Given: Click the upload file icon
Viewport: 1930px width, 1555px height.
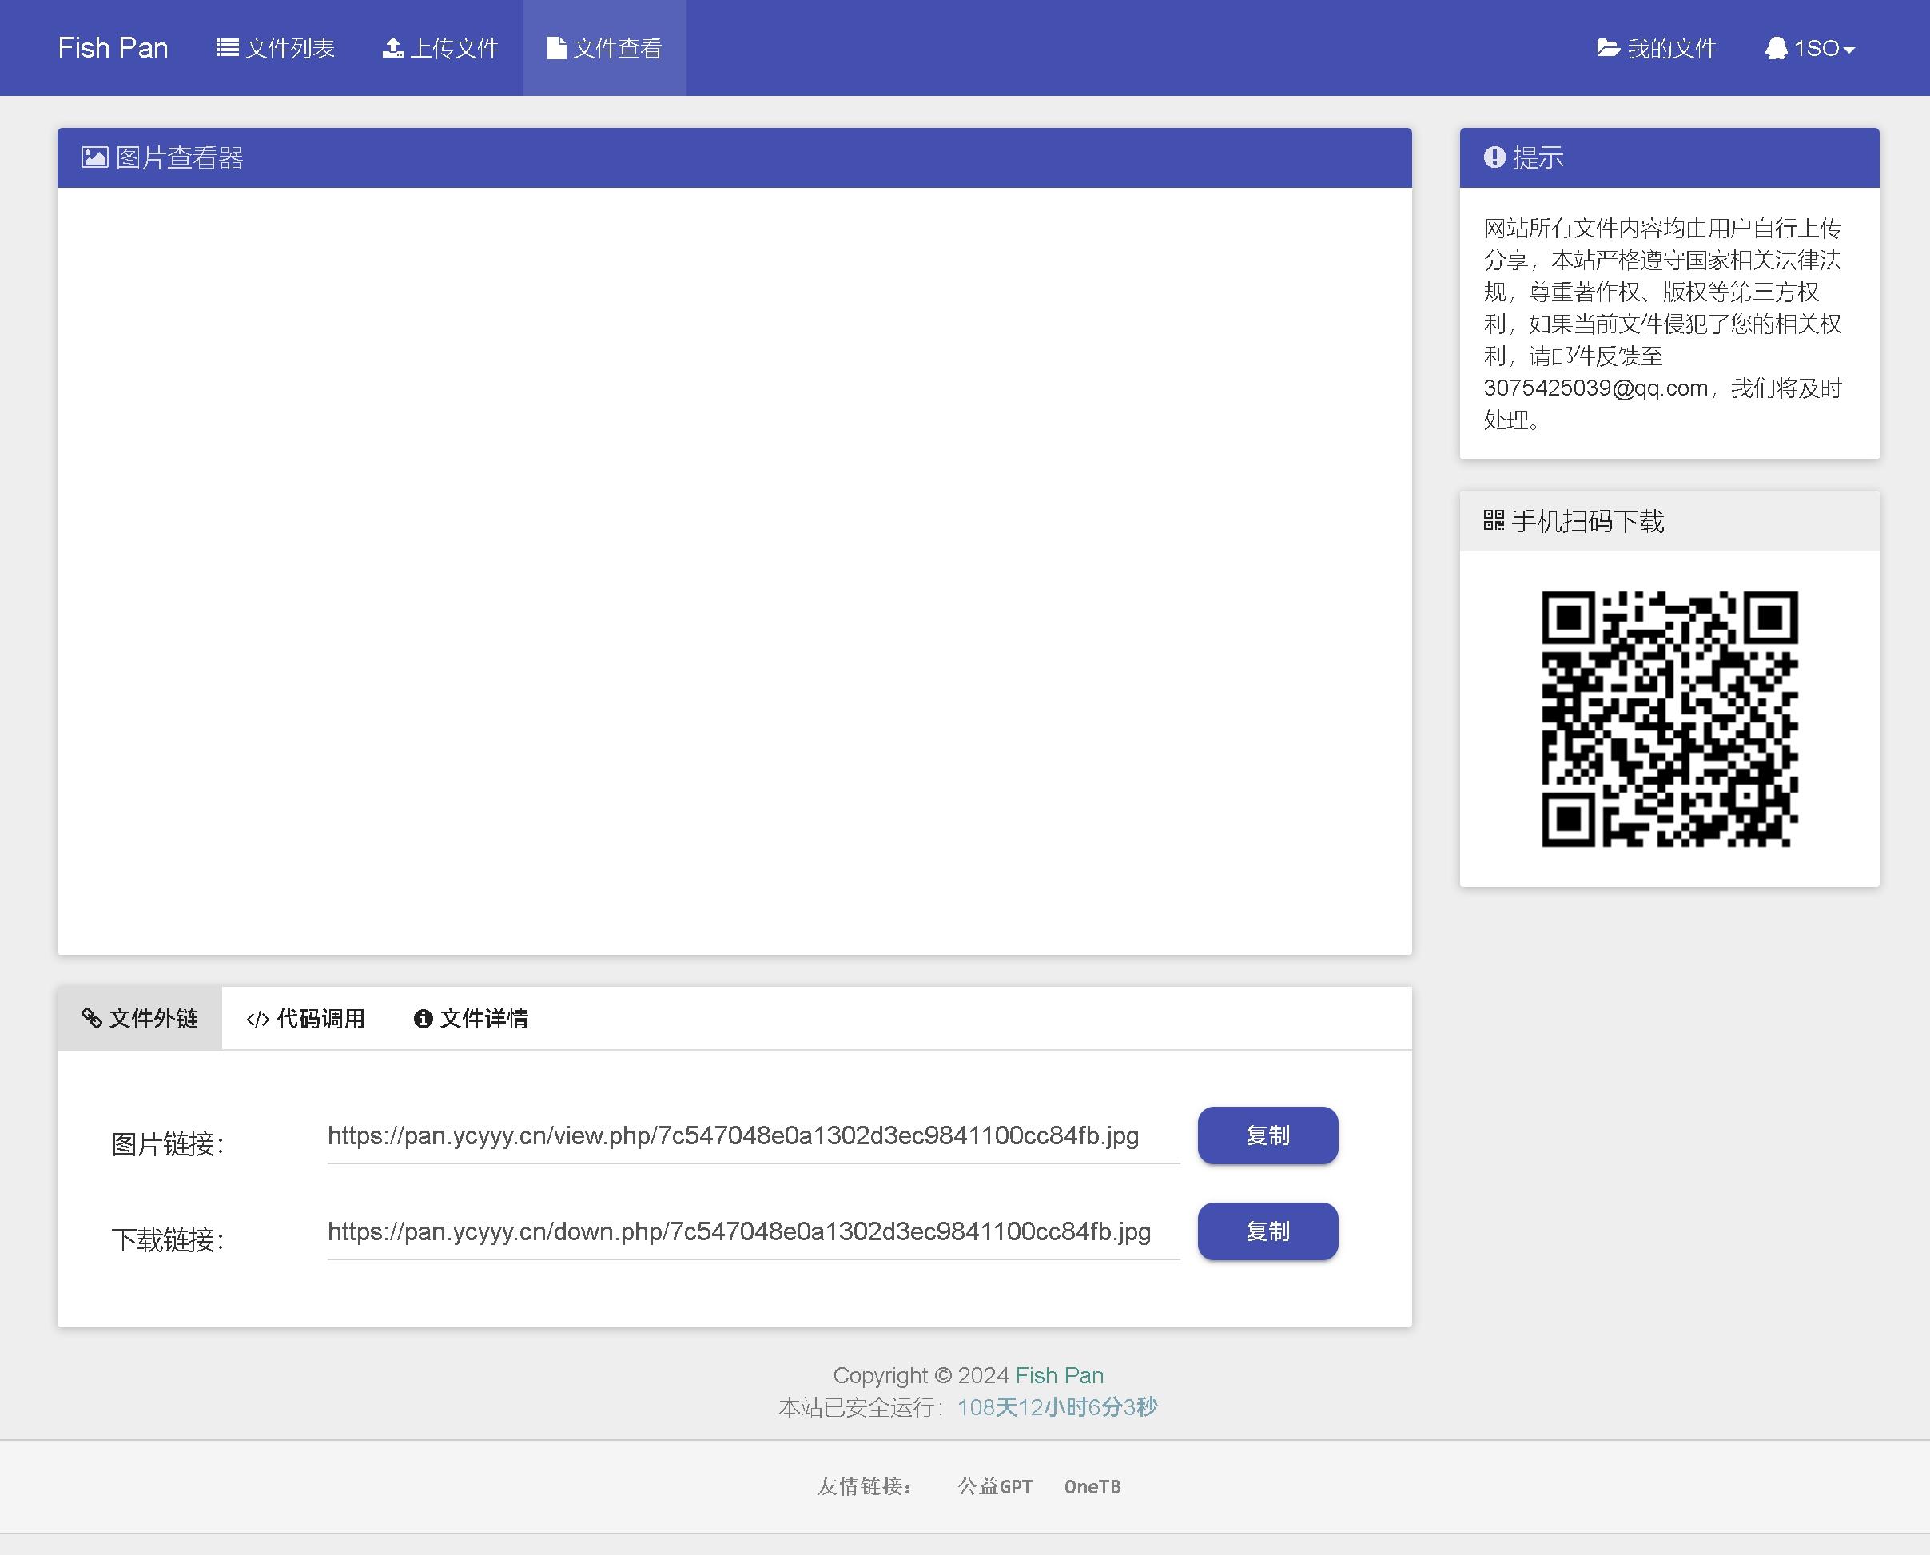Looking at the screenshot, I should click(391, 48).
